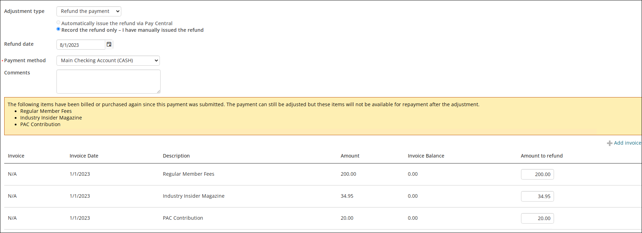This screenshot has width=642, height=233.
Task: Click the Comments label
Action: click(x=17, y=73)
